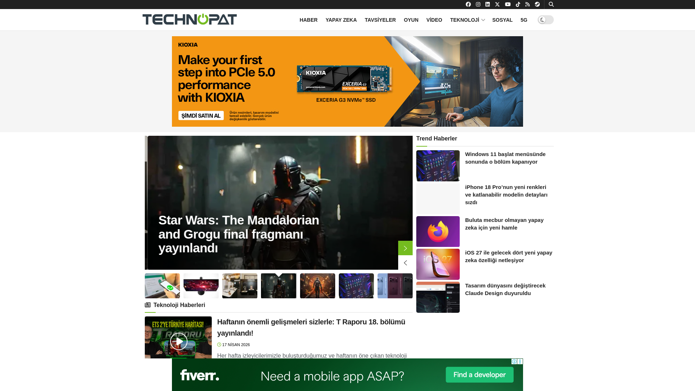Open site search with magnifier icon
695x391 pixels.
tap(551, 4)
